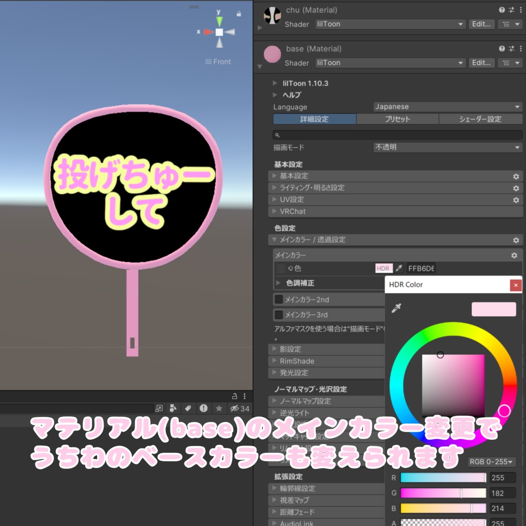The width and height of the screenshot is (526, 526).
Task: Open the Language dropdown set to Japanese
Action: [x=447, y=106]
